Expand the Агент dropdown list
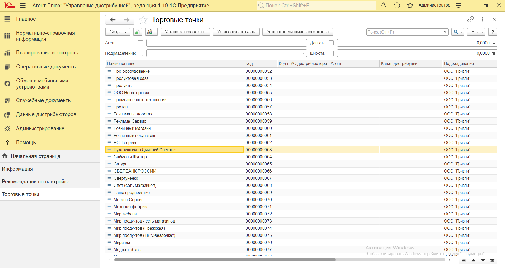 (x=303, y=43)
